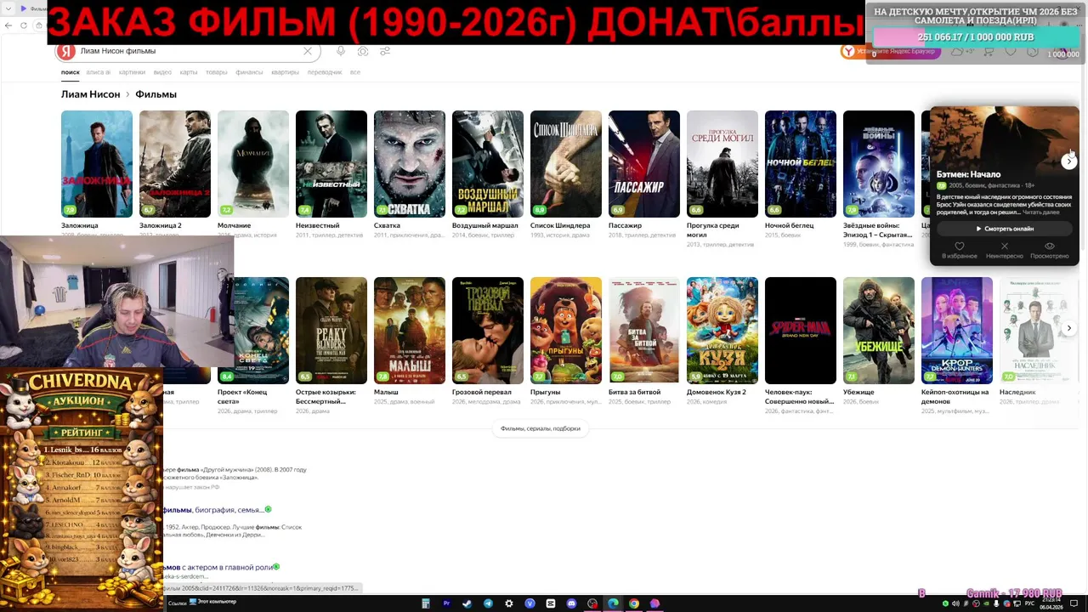Image resolution: width=1088 pixels, height=612 pixels.
Task: Click the 'Фильмы' breadcrumb heading
Action: pos(156,94)
